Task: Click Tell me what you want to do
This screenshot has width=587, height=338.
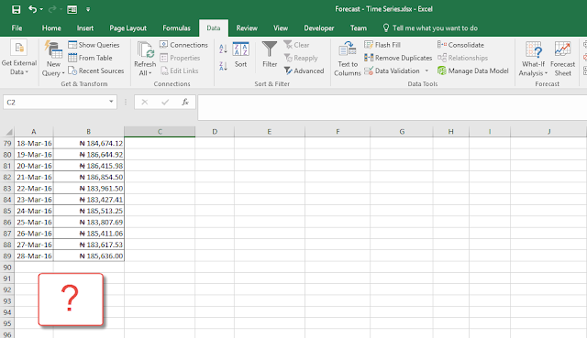Action: (430, 28)
